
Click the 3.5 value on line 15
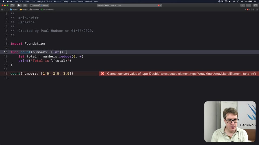[66, 74]
